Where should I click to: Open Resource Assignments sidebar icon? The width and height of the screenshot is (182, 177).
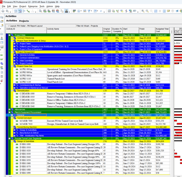(2, 68)
